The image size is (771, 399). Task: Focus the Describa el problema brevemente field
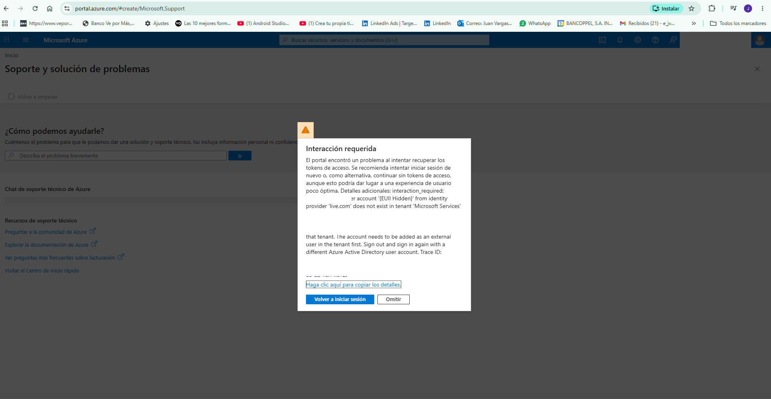point(116,156)
